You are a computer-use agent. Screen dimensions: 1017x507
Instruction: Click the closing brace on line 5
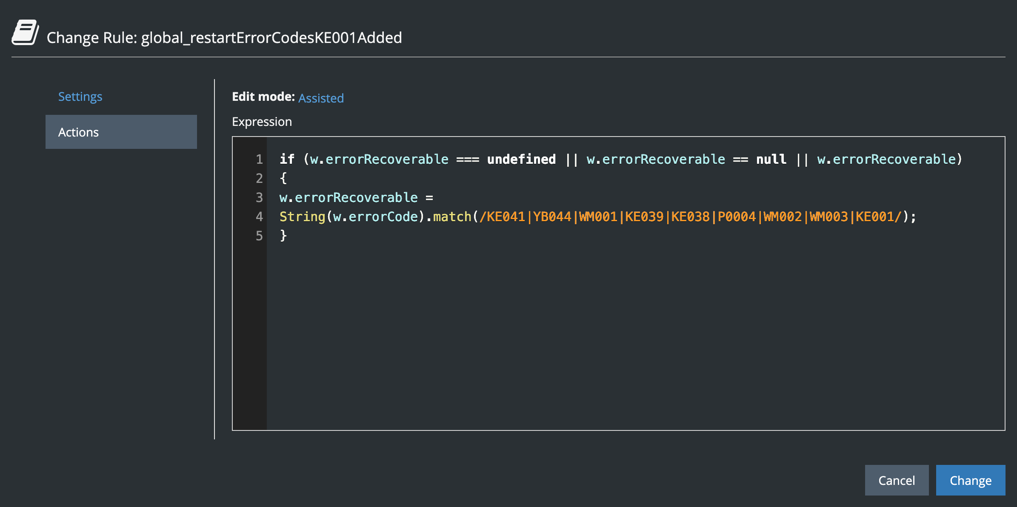point(283,236)
